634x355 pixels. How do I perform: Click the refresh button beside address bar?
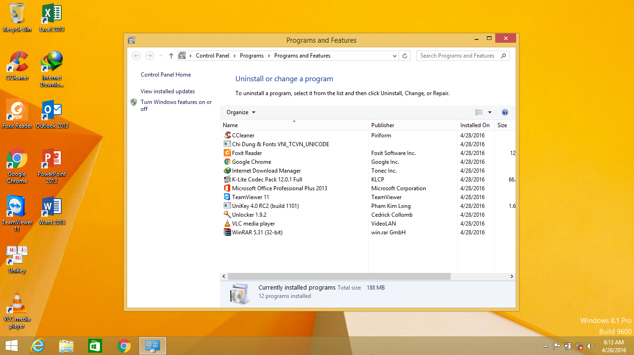tap(405, 56)
